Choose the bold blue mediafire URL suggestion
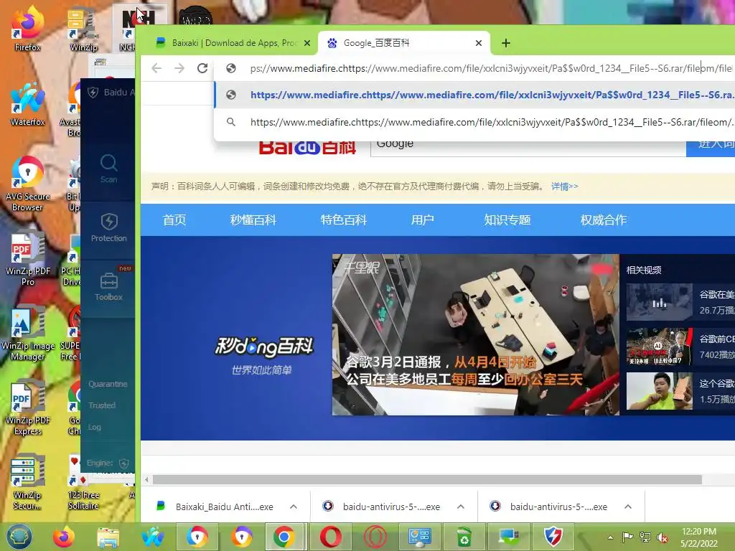 click(475, 95)
